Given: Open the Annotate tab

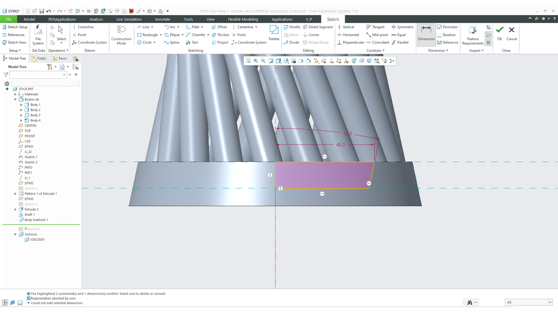Looking at the screenshot, I should [x=163, y=19].
